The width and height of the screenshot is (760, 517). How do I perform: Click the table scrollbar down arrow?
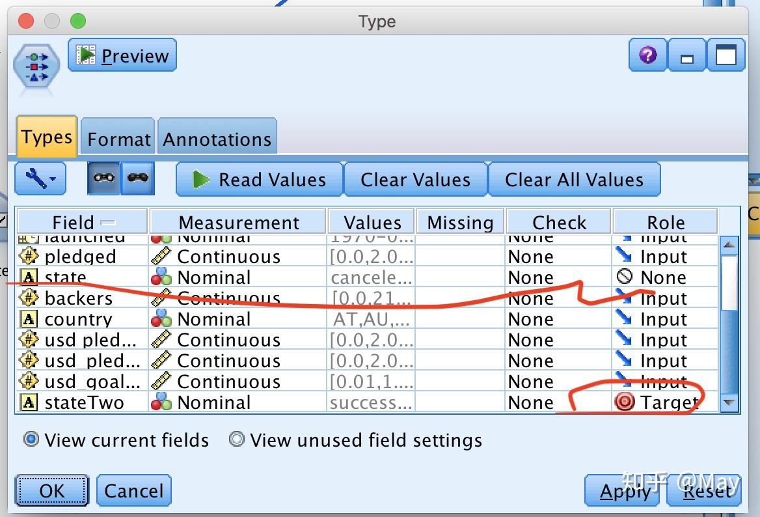(729, 402)
